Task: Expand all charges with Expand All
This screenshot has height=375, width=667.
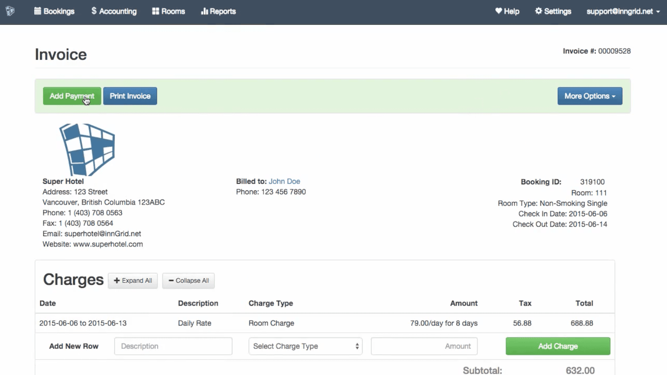Action: pos(133,280)
